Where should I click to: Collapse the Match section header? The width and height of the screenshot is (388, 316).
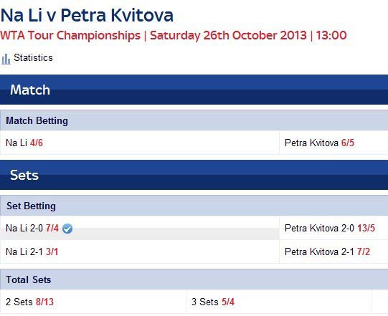[194, 90]
